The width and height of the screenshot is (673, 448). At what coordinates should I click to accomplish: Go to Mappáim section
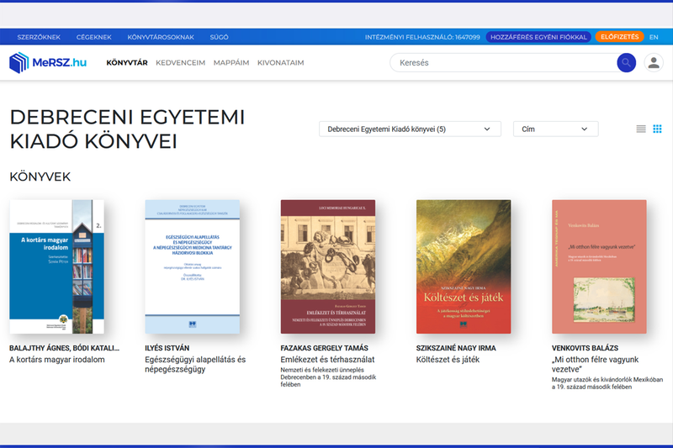231,63
